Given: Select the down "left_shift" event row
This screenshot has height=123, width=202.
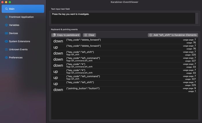Looking at the screenshot, I should point(125,53).
